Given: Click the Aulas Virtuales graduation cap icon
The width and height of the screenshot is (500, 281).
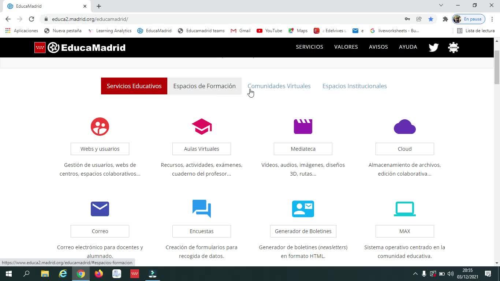Looking at the screenshot, I should point(202,127).
